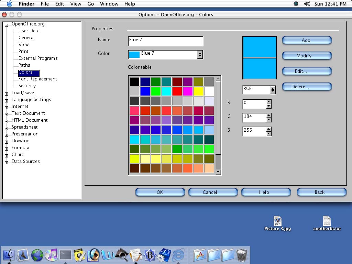Select User Data in the options tree
This screenshot has width=352, height=264.
click(29, 31)
